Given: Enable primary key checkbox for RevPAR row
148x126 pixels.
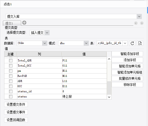Looking at the screenshot, I should [x=11, y=76].
